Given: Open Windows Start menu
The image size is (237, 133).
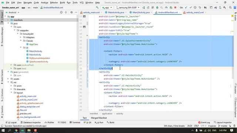Looking at the screenshot, I should point(3,130).
